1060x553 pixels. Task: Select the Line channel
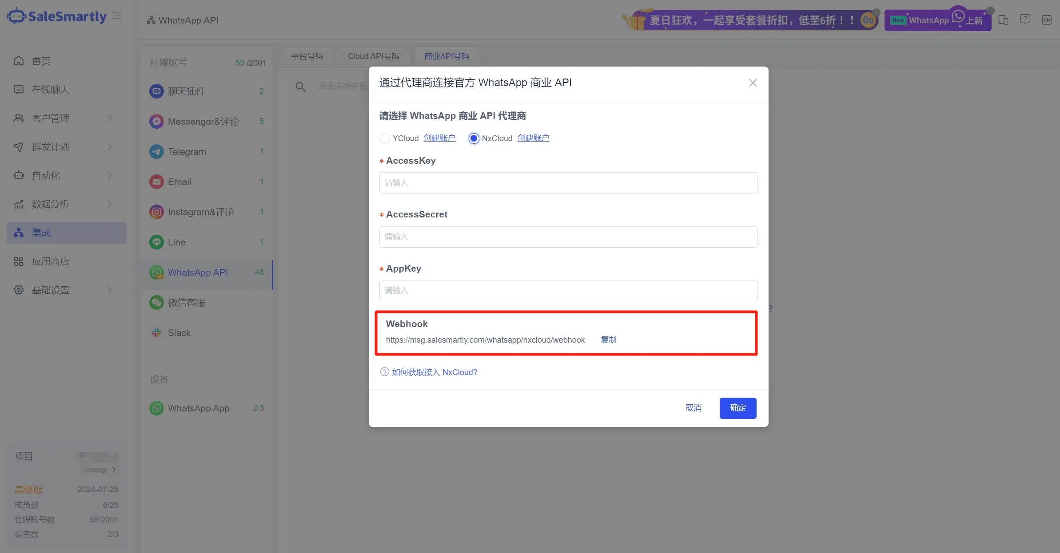pyautogui.click(x=176, y=242)
